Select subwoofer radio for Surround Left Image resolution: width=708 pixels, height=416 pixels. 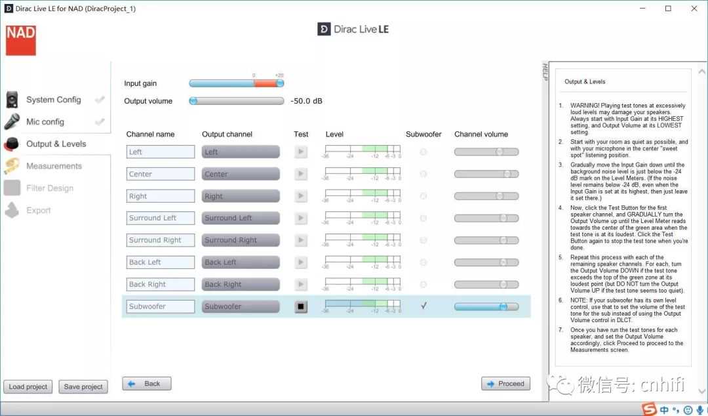click(x=423, y=218)
